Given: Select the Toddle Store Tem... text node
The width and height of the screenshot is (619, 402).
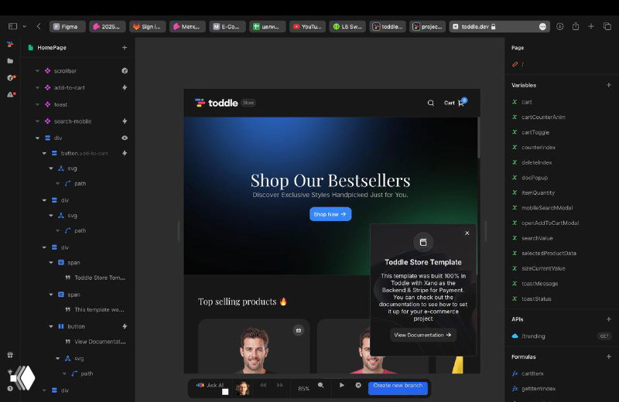Looking at the screenshot, I should (100, 278).
